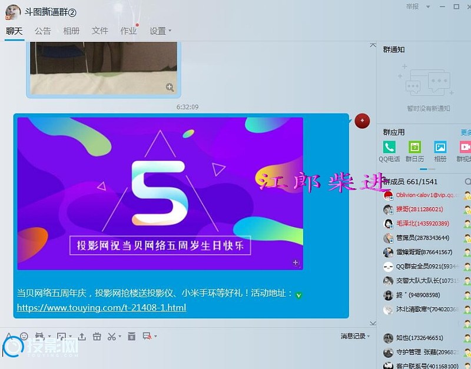The image size is (471, 369).
Task: Expand the 消息记录 dropdown arrow
Action: (x=369, y=337)
